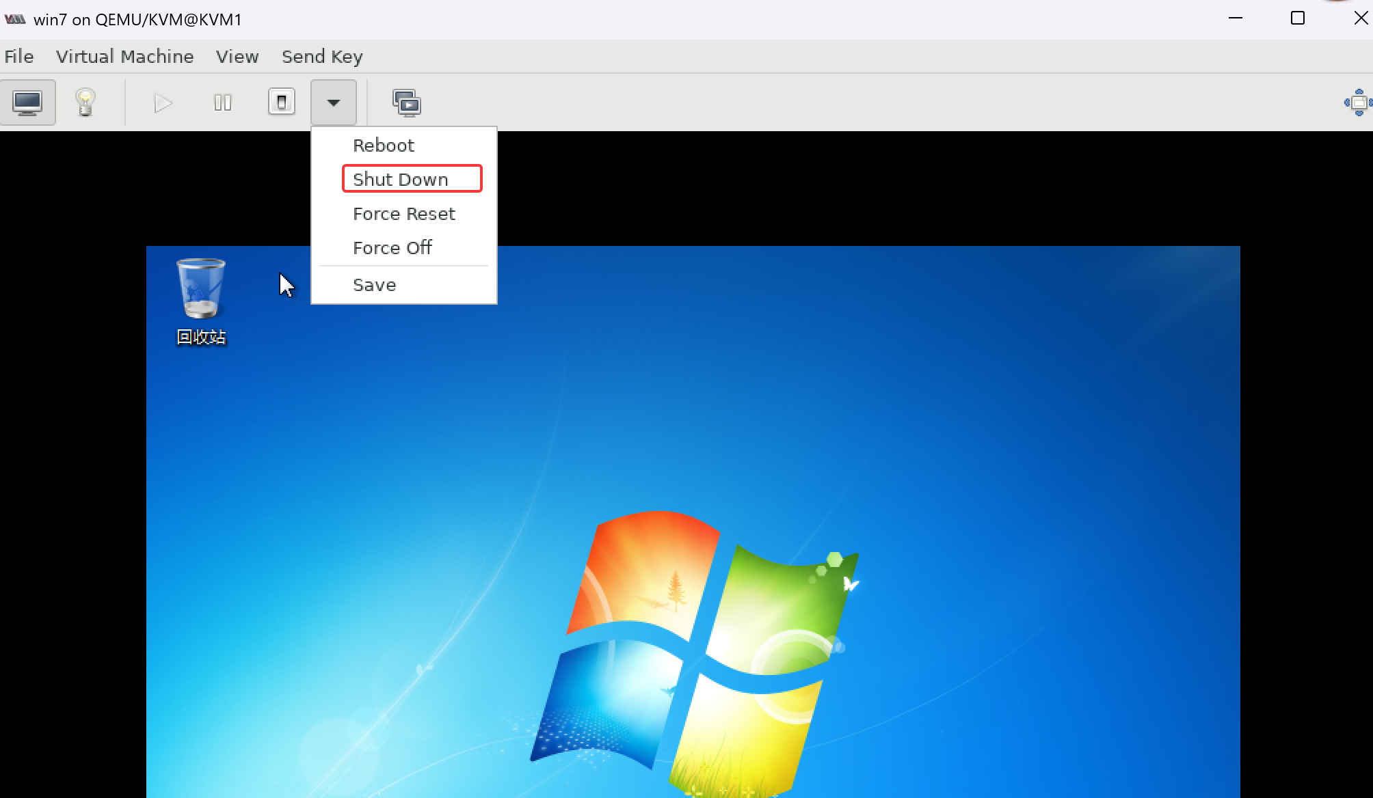Open the Send Key menu
Screen dimensions: 1373x798
(x=322, y=57)
